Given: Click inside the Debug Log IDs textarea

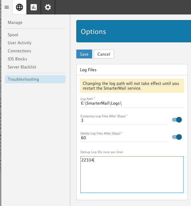Looking at the screenshot, I should [132, 175].
